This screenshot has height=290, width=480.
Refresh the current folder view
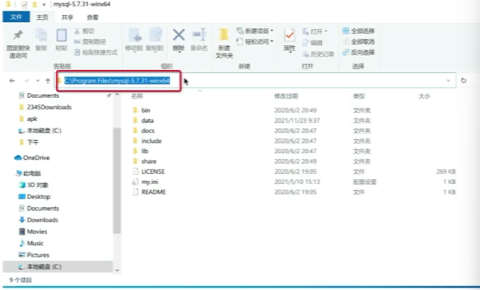(463, 80)
